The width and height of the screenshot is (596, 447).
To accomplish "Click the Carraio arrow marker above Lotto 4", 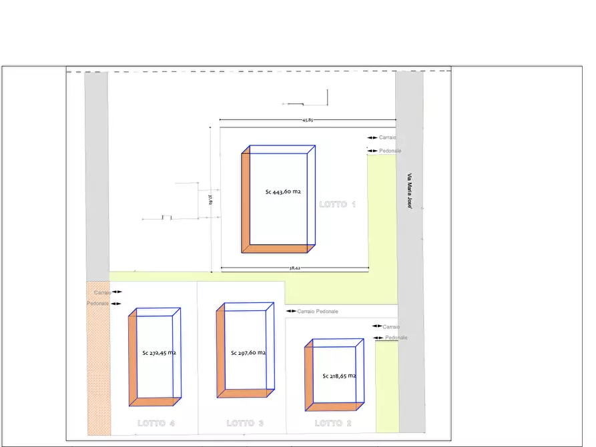I will [117, 292].
